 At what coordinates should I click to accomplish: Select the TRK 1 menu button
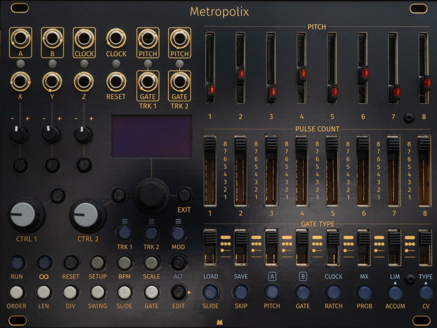pyautogui.click(x=124, y=233)
